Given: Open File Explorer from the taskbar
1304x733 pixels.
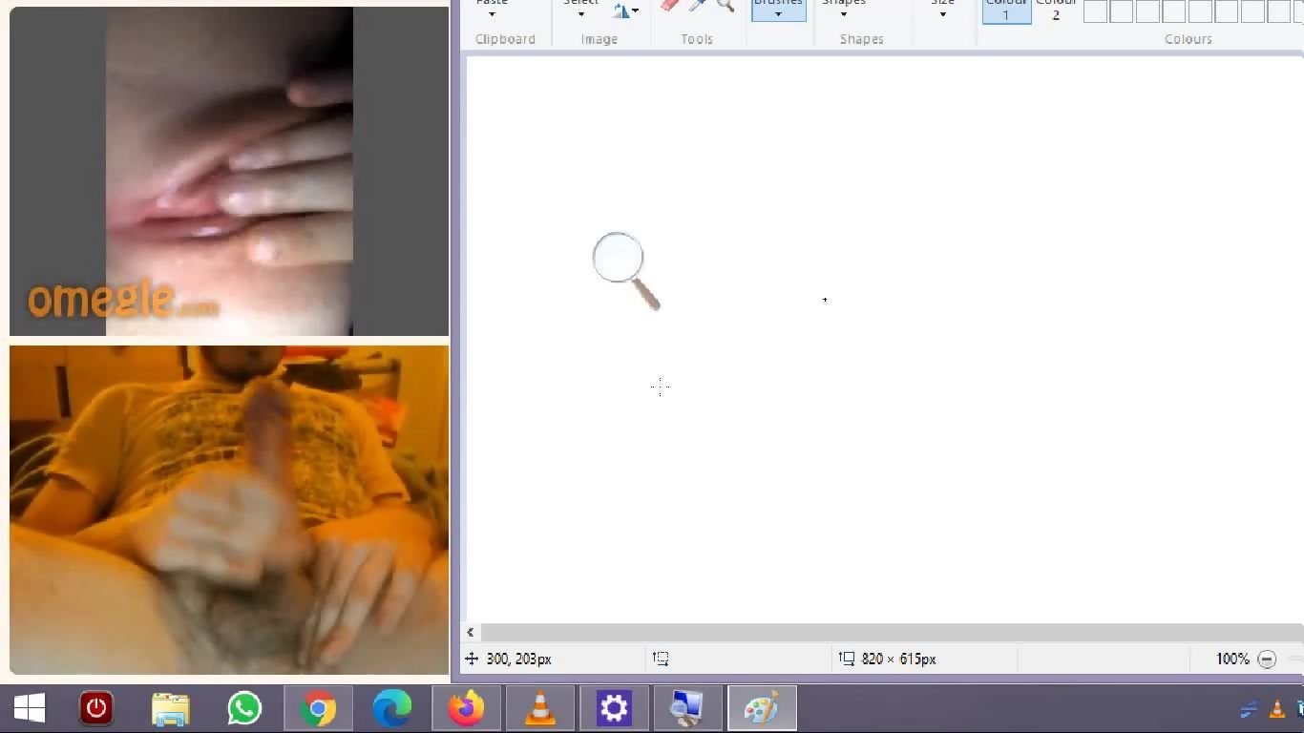Looking at the screenshot, I should coord(171,709).
